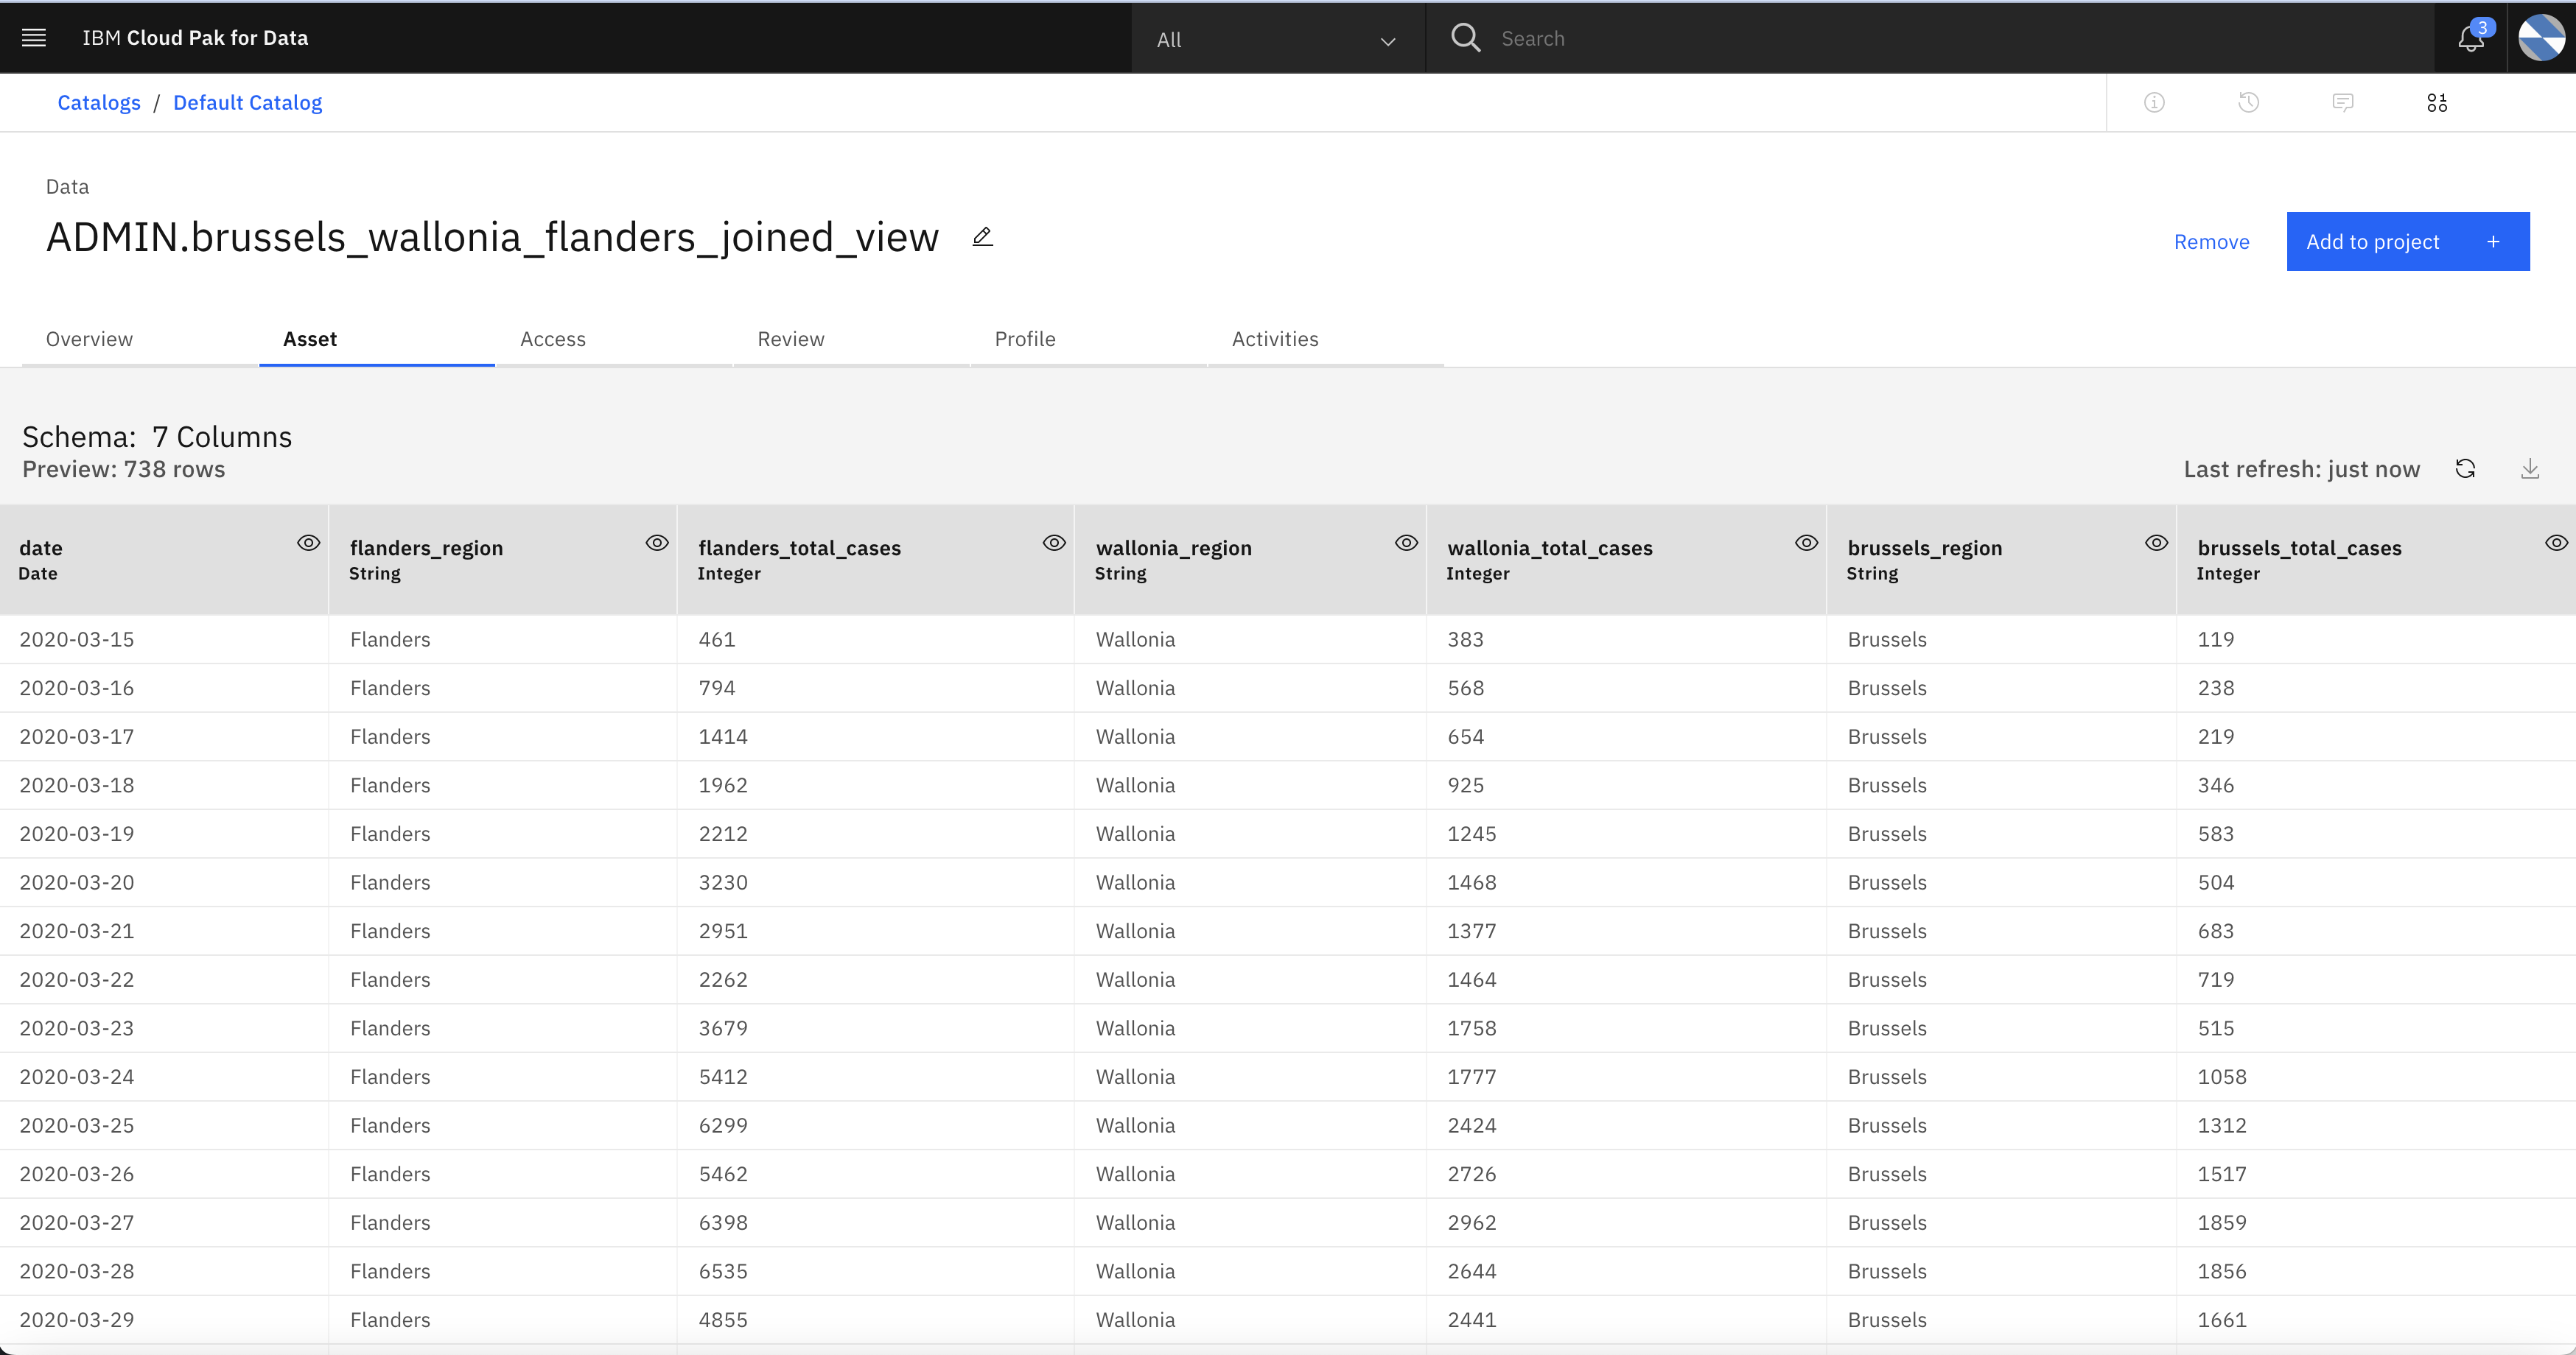Click the wallonia_total_cases column header
Screen dimensions: 2576x1355
click(1626, 560)
